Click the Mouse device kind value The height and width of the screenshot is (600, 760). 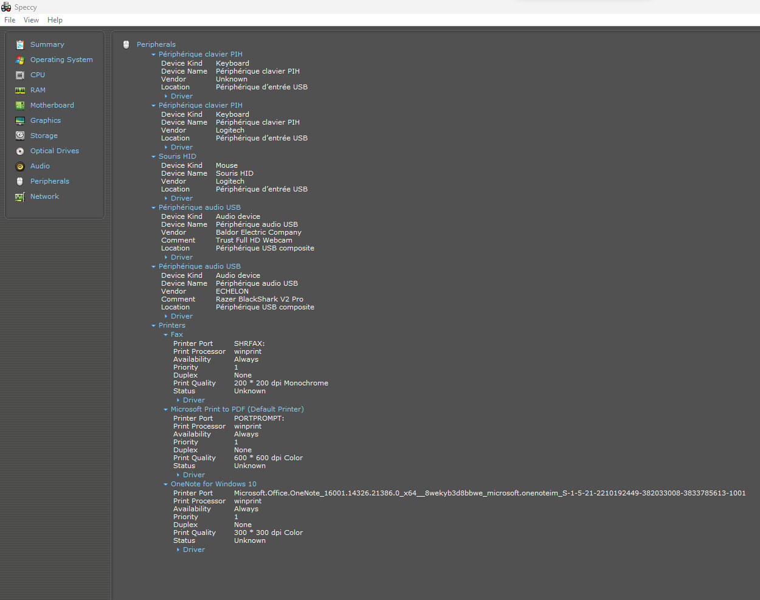[227, 165]
